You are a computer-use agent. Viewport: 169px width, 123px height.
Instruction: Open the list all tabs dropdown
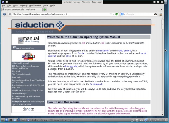[x=161, y=10]
